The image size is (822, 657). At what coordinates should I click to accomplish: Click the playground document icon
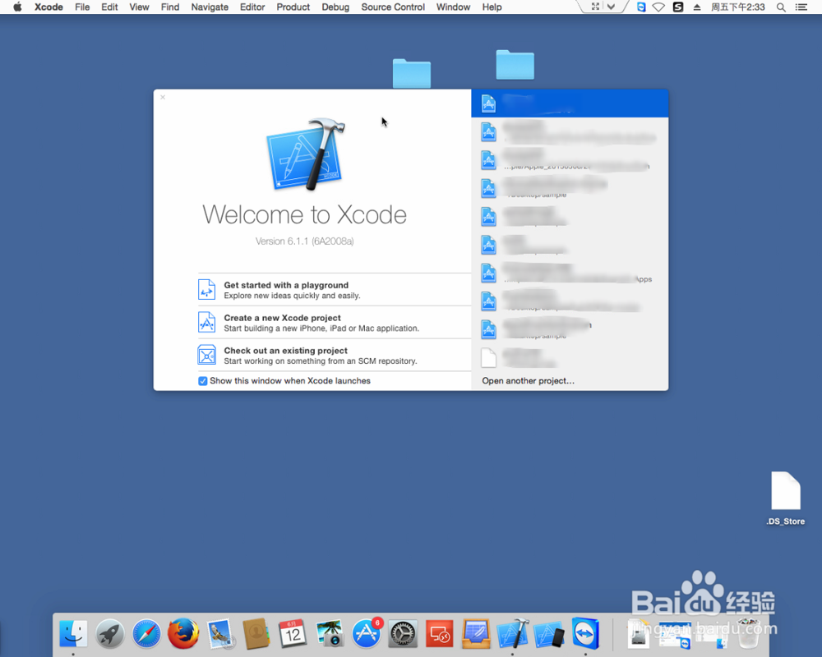point(206,289)
